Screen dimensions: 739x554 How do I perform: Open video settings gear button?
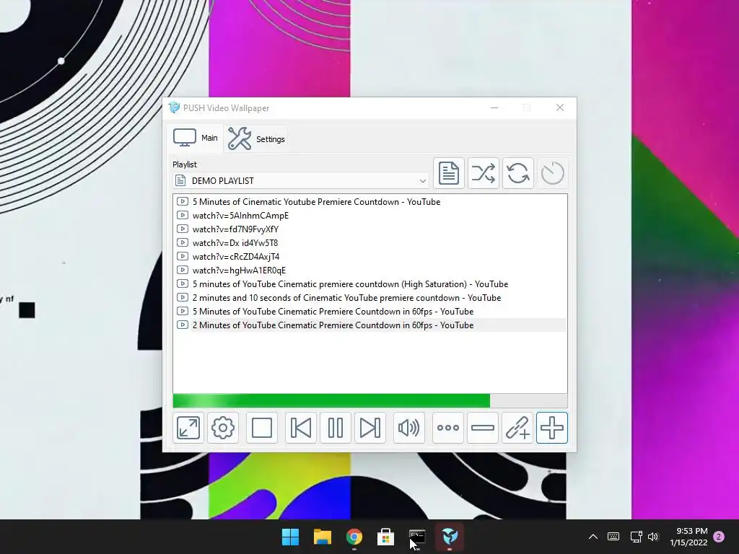pos(223,428)
